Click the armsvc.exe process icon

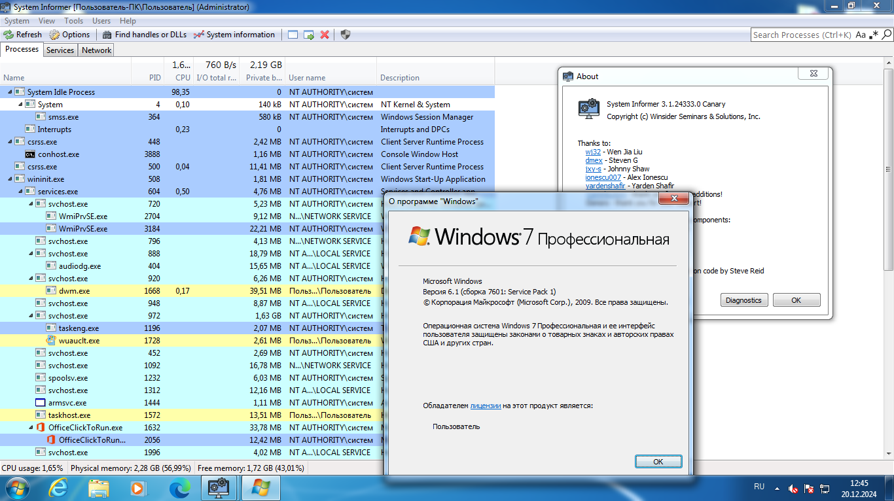(x=41, y=403)
